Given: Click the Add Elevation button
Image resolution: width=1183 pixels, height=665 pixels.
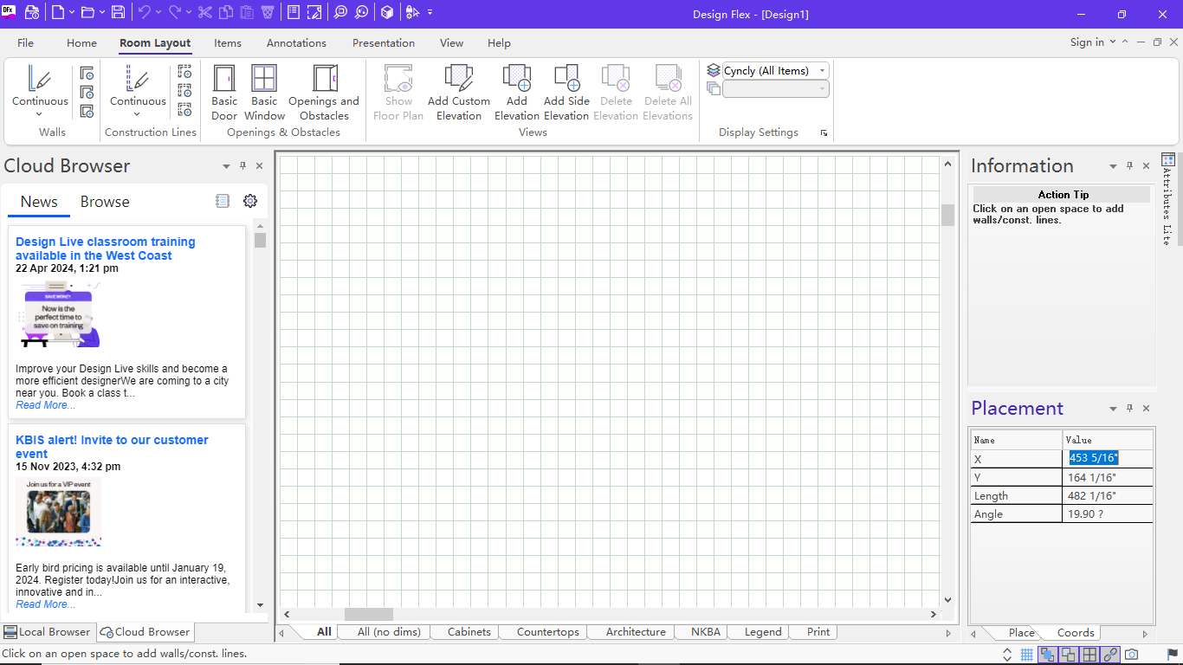Looking at the screenshot, I should tap(517, 93).
